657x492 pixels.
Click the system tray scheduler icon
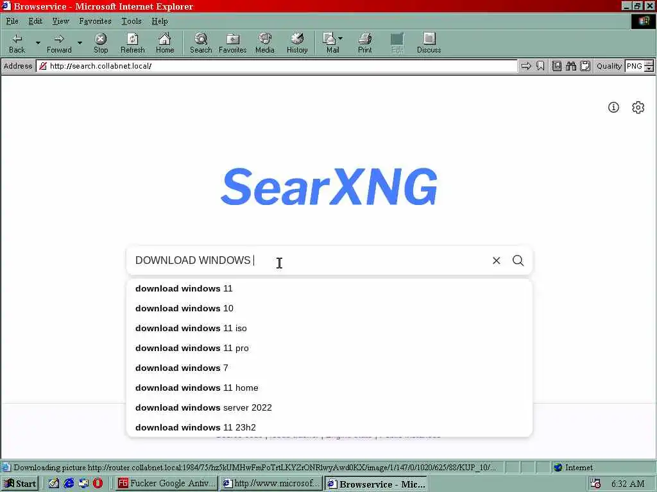(x=595, y=484)
